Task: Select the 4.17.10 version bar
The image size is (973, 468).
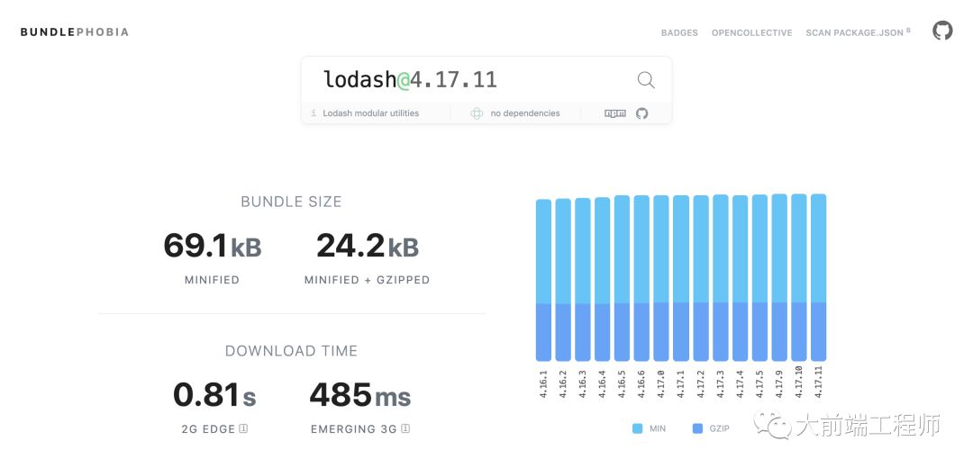Action: pyautogui.click(x=799, y=278)
